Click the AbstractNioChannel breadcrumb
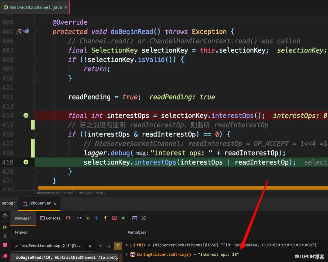The width and height of the screenshot is (328, 262). [55, 193]
